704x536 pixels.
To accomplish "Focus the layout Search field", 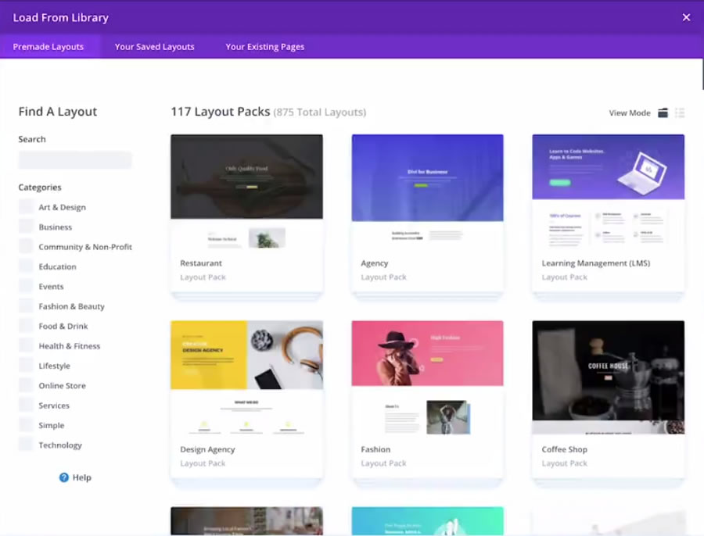I will (x=75, y=160).
